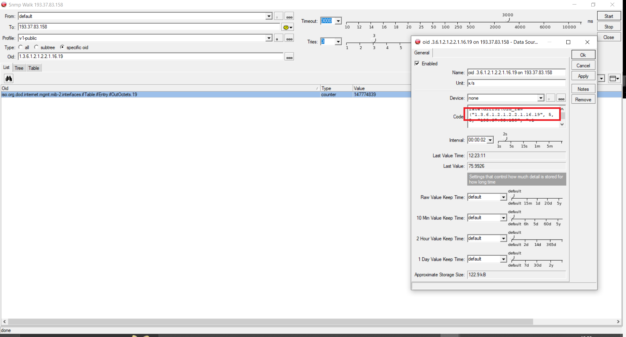Open the list settings icon at far right

(x=614, y=78)
